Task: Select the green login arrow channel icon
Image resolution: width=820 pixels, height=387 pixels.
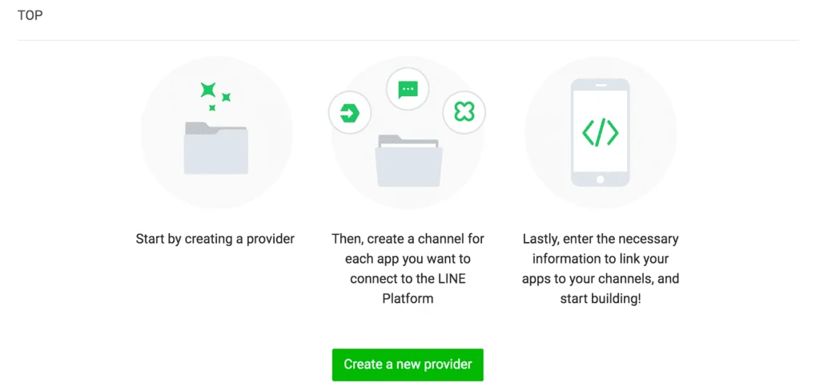Action: click(x=349, y=113)
